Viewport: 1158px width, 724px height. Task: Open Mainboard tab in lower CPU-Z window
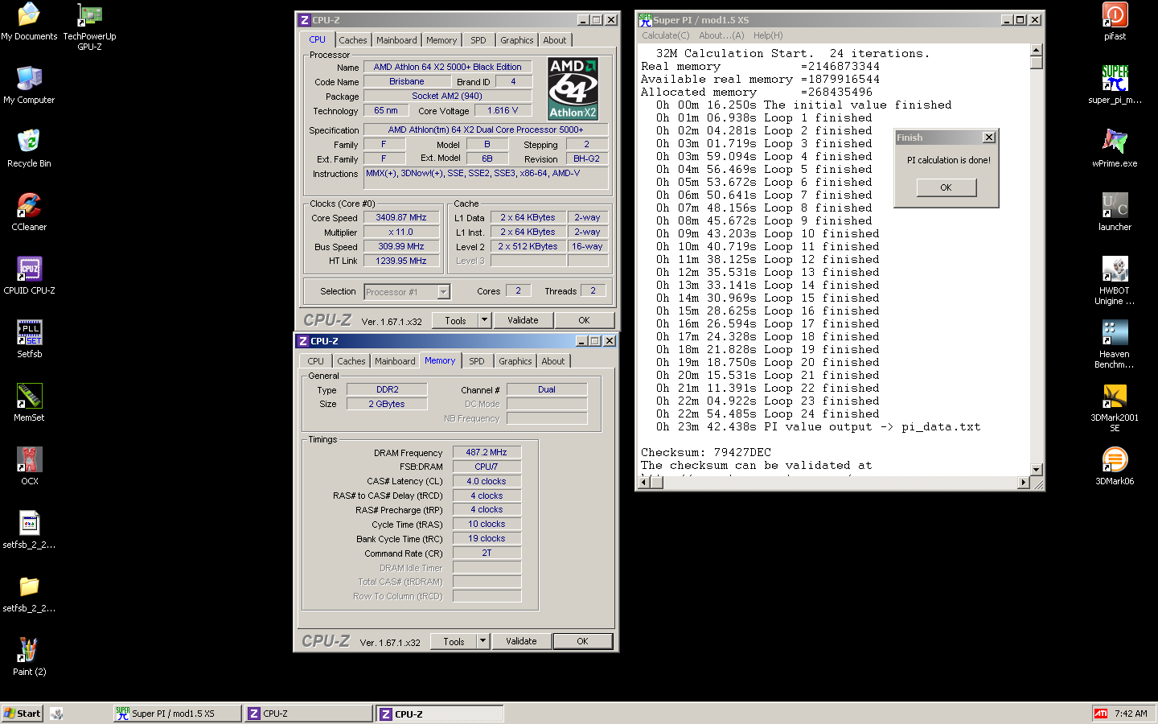pyautogui.click(x=395, y=361)
